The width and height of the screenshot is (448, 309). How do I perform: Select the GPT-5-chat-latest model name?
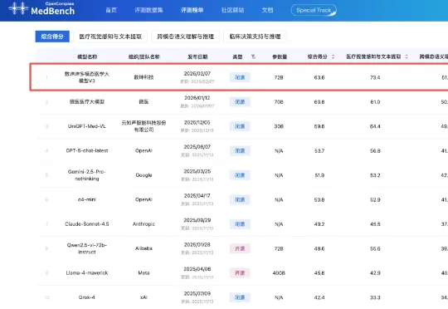(87, 150)
